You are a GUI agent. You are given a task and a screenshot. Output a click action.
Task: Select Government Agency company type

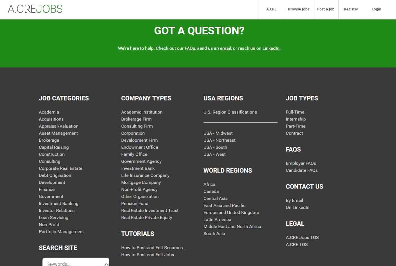click(141, 161)
